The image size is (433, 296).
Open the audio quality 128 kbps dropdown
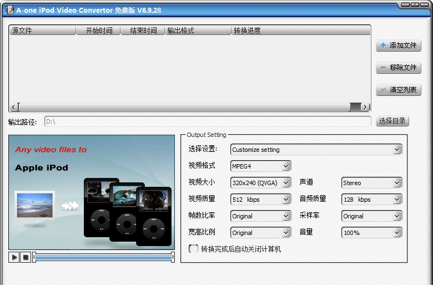372,199
